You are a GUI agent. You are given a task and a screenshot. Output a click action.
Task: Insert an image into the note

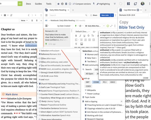(82, 44)
